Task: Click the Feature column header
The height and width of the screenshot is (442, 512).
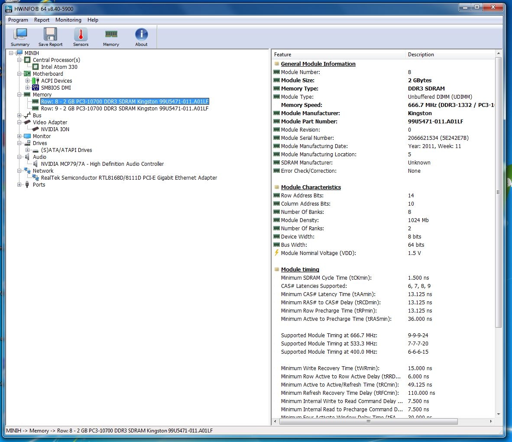Action: pos(338,55)
